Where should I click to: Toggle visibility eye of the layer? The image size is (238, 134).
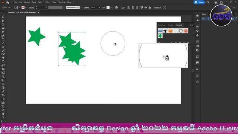pyautogui.click(x=203, y=19)
